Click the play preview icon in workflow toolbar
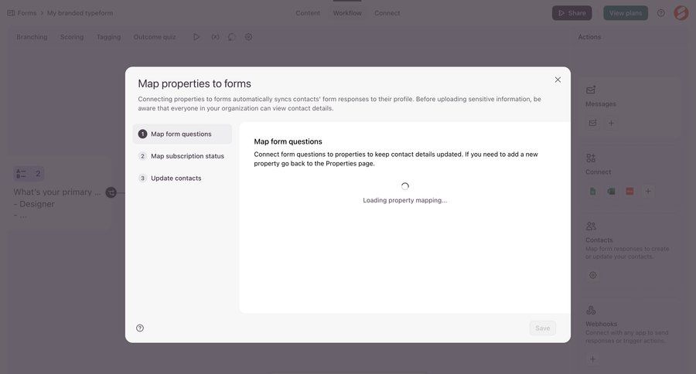Image resolution: width=696 pixels, height=374 pixels. pyautogui.click(x=196, y=37)
